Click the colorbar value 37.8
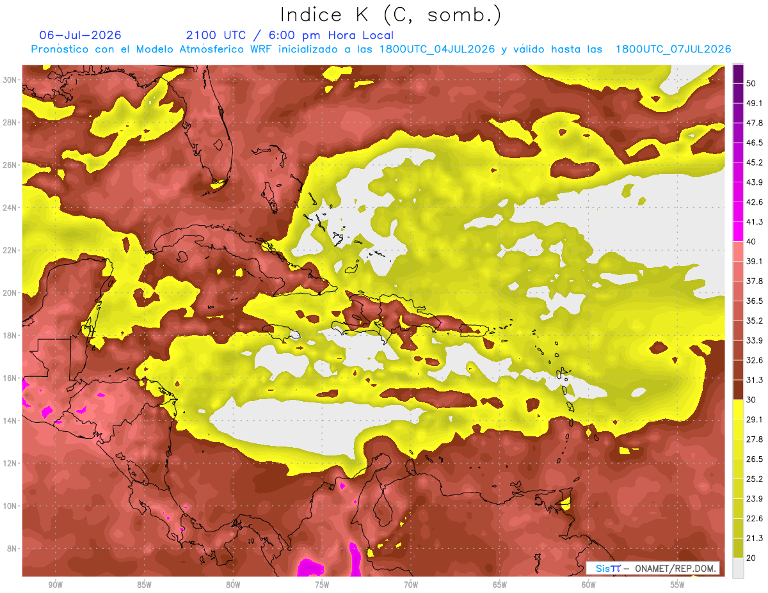Screen dimensions: 768x593 755,281
